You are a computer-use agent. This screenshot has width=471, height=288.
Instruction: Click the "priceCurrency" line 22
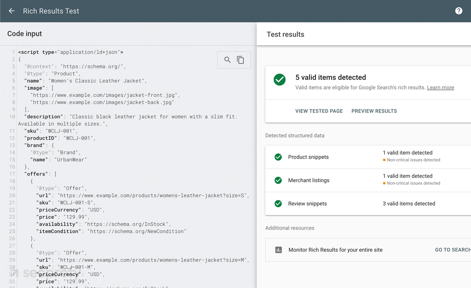coord(70,210)
